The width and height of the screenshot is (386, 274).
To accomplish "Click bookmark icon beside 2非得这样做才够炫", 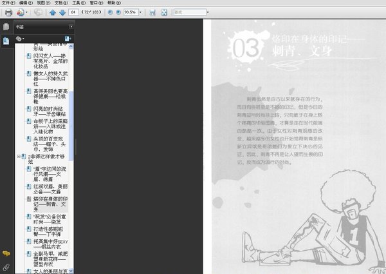I will [24, 157].
